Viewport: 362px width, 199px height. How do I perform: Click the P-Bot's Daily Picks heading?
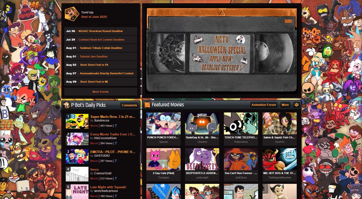click(88, 105)
